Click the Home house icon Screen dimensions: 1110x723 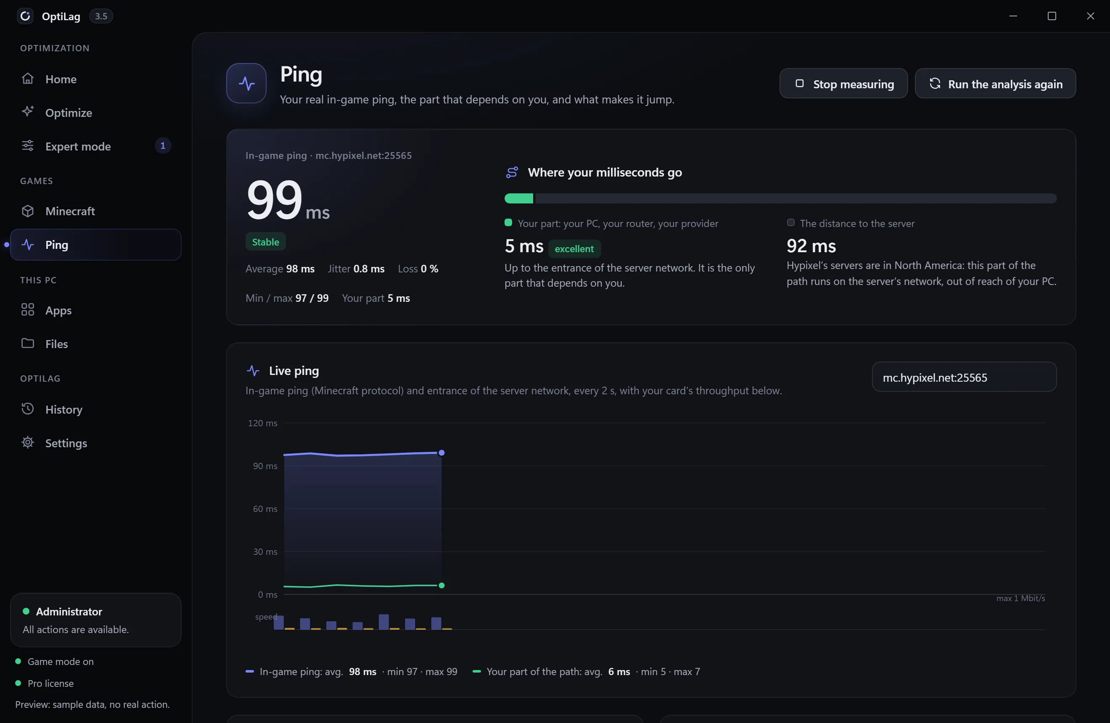click(27, 78)
